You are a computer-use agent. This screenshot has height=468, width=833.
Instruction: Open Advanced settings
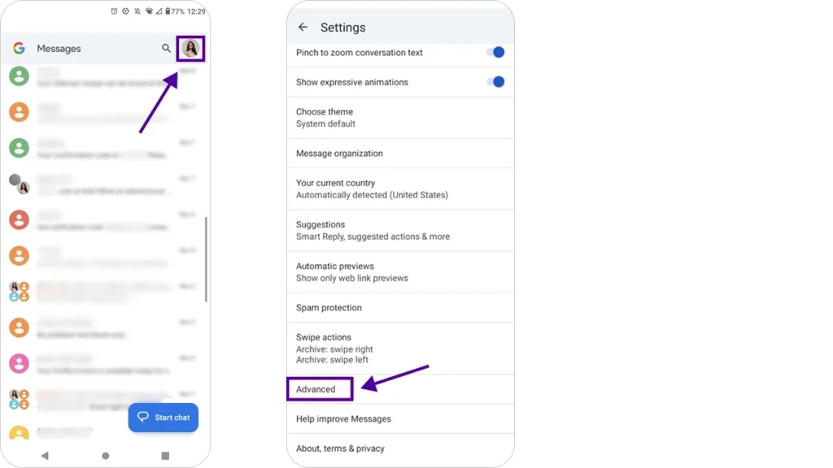tap(400, 389)
